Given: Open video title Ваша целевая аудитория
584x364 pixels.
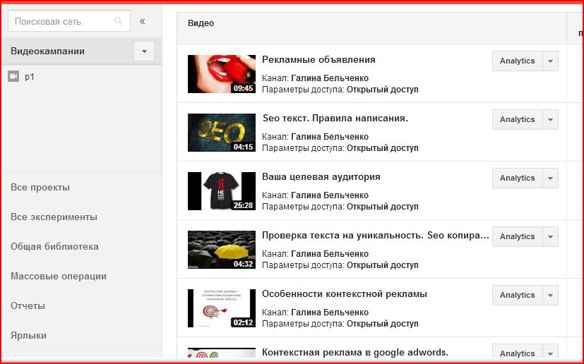Looking at the screenshot, I should 321,177.
